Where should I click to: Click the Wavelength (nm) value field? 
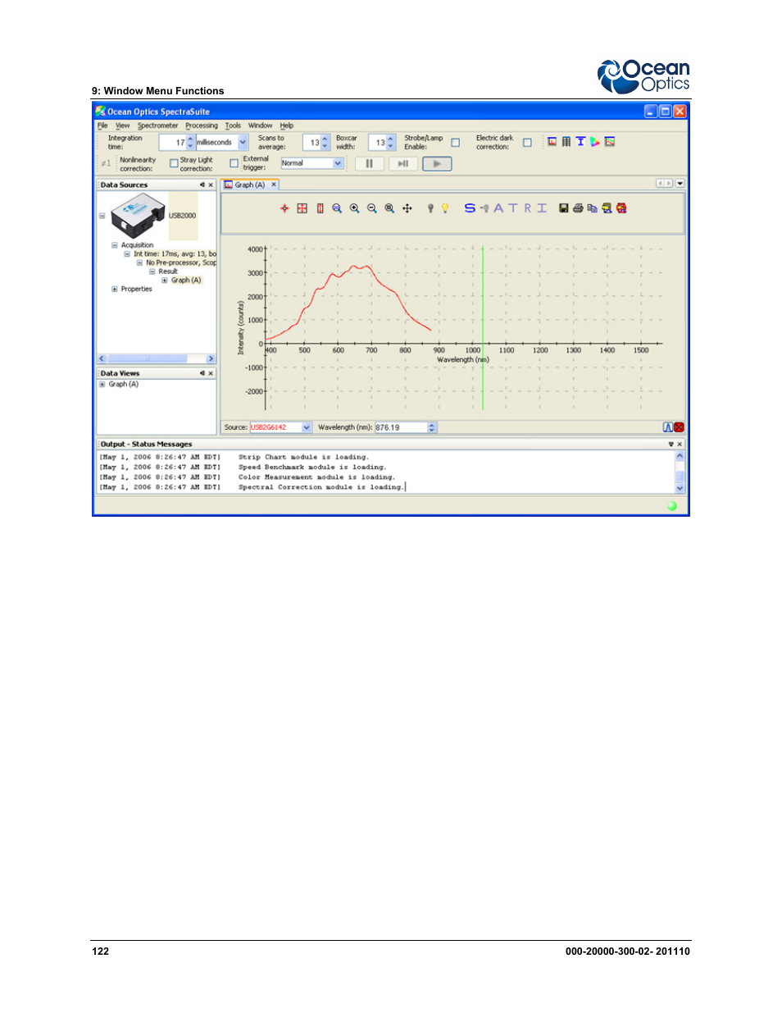[x=402, y=427]
